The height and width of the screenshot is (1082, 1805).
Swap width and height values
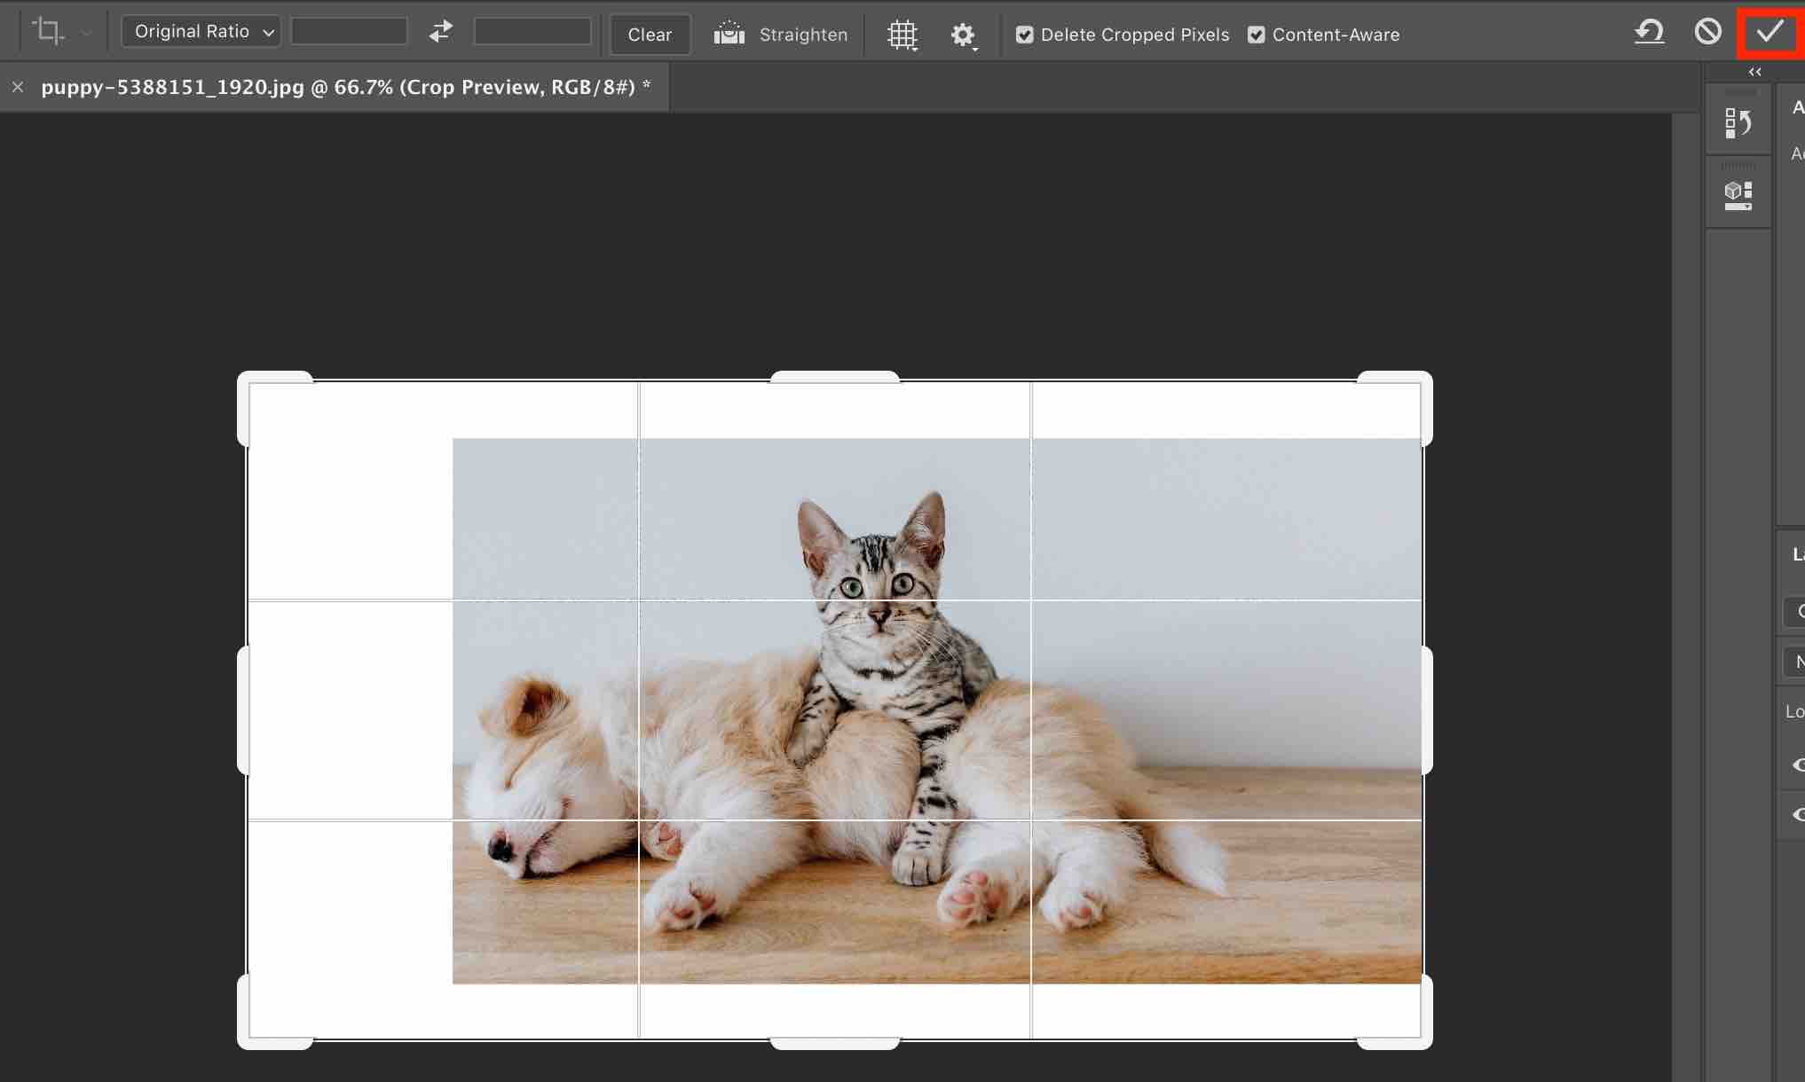coord(440,33)
